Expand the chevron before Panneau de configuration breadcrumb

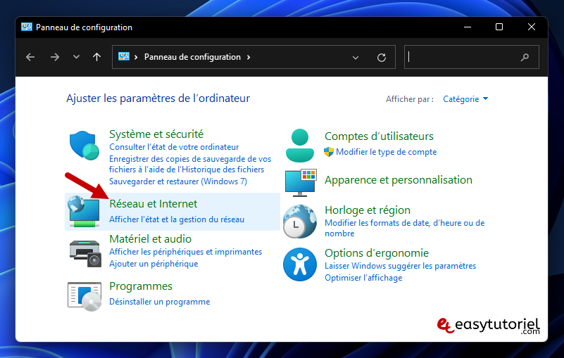click(136, 57)
